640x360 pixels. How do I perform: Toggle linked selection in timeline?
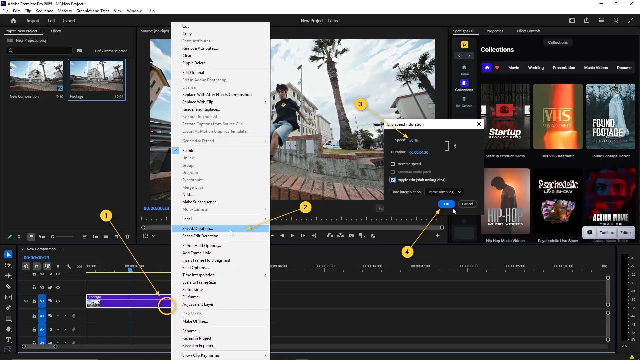point(47,266)
